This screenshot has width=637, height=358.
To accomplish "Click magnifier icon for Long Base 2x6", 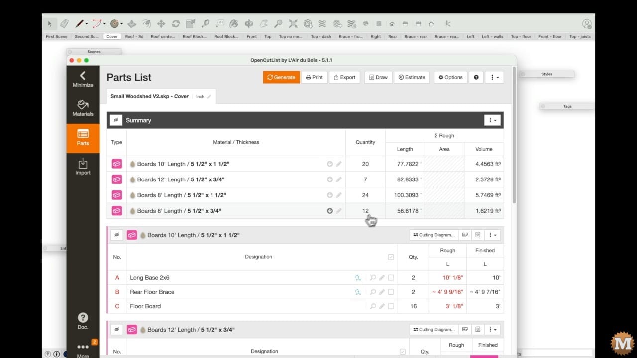I will pos(373,278).
